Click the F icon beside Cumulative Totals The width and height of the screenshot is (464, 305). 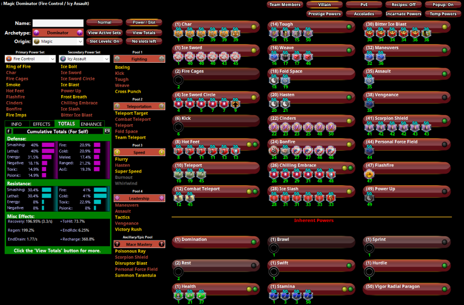(9, 131)
